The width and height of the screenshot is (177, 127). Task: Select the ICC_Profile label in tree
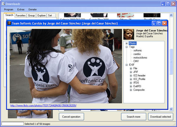point(139,79)
